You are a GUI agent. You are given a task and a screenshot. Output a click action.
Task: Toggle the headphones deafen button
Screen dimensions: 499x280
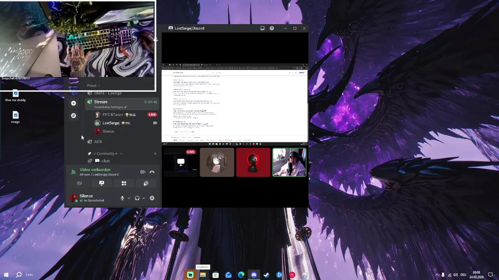click(x=137, y=198)
